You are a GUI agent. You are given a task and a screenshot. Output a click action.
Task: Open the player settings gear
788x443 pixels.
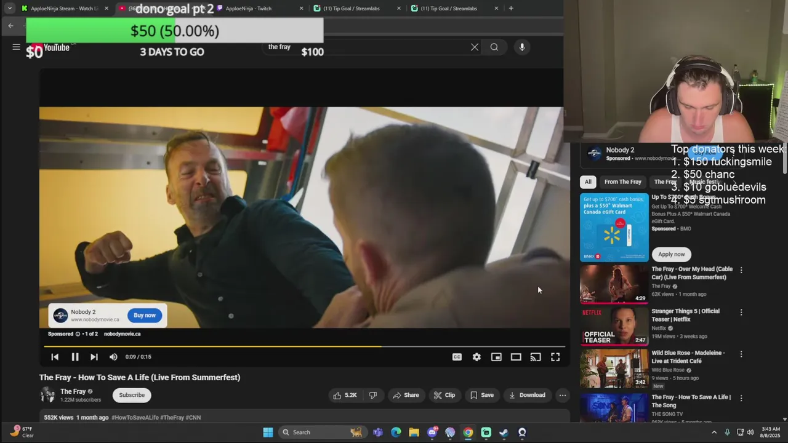click(x=476, y=357)
